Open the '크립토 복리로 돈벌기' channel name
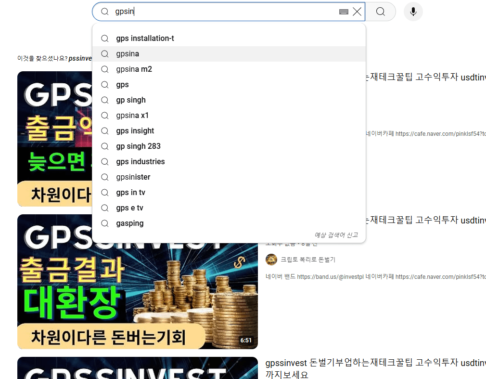Viewport: 486px width, 379px height. coord(308,260)
